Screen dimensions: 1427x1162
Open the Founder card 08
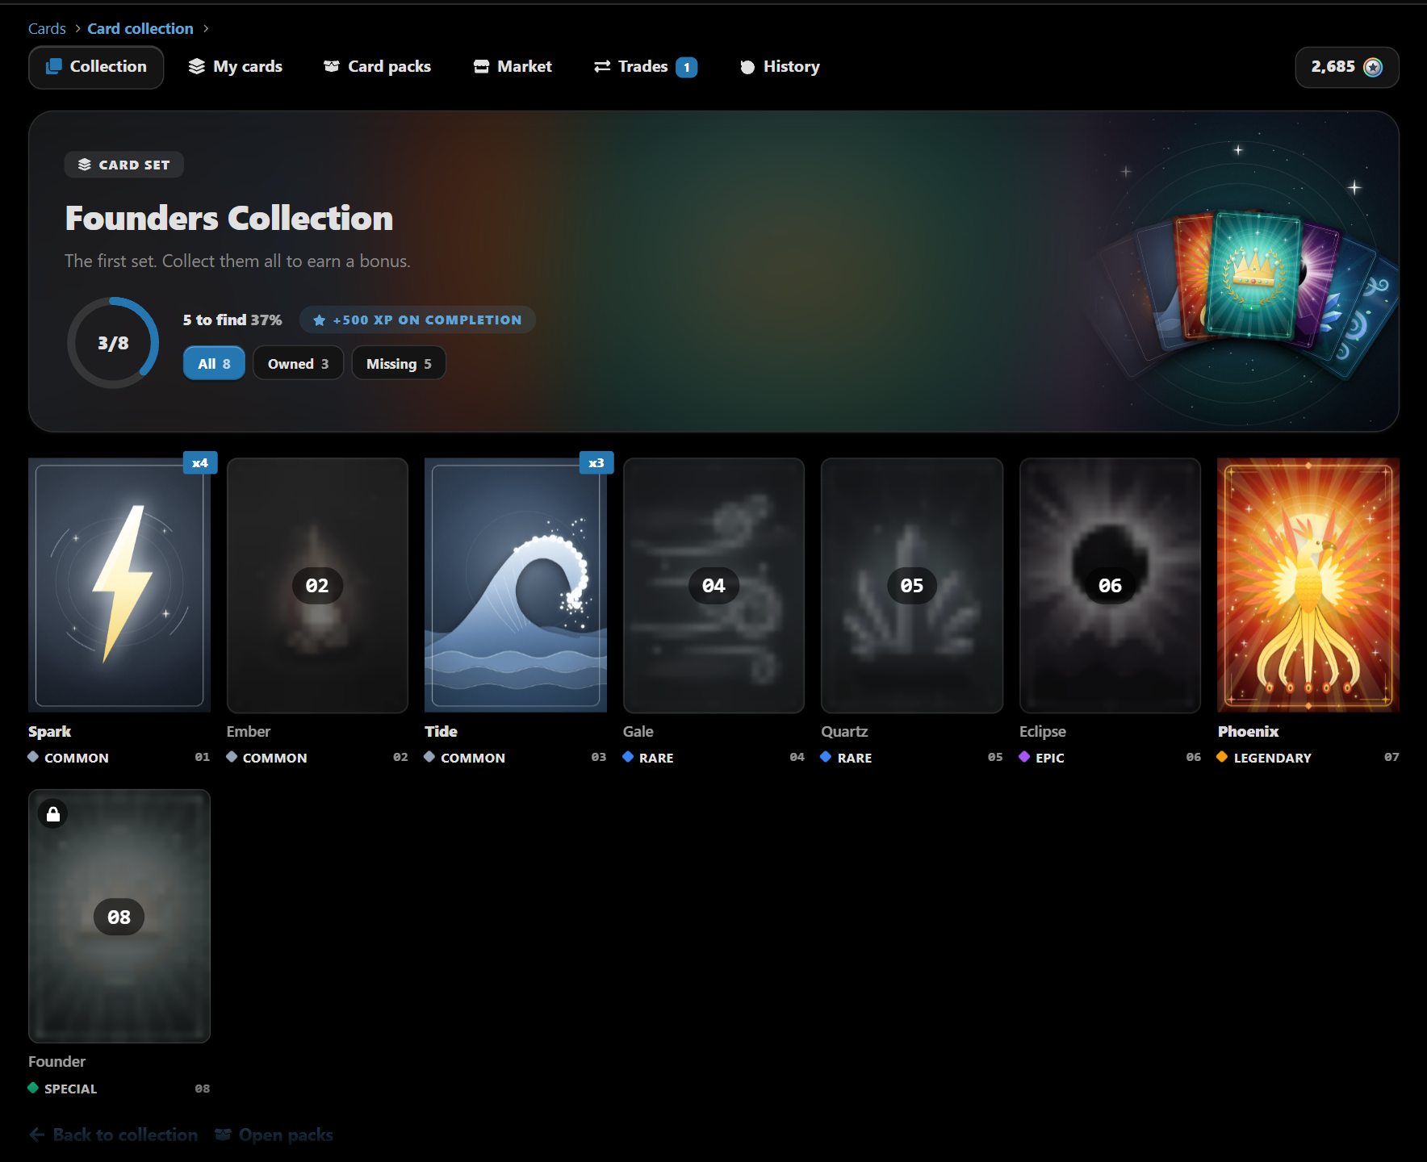[119, 916]
